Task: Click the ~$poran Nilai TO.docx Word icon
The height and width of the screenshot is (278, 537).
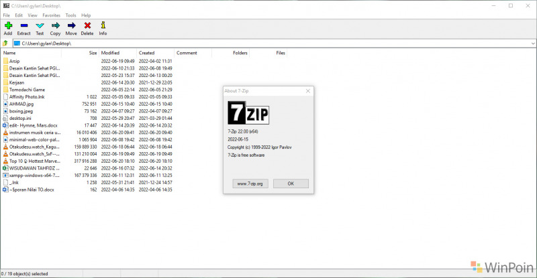Action: (x=5, y=190)
